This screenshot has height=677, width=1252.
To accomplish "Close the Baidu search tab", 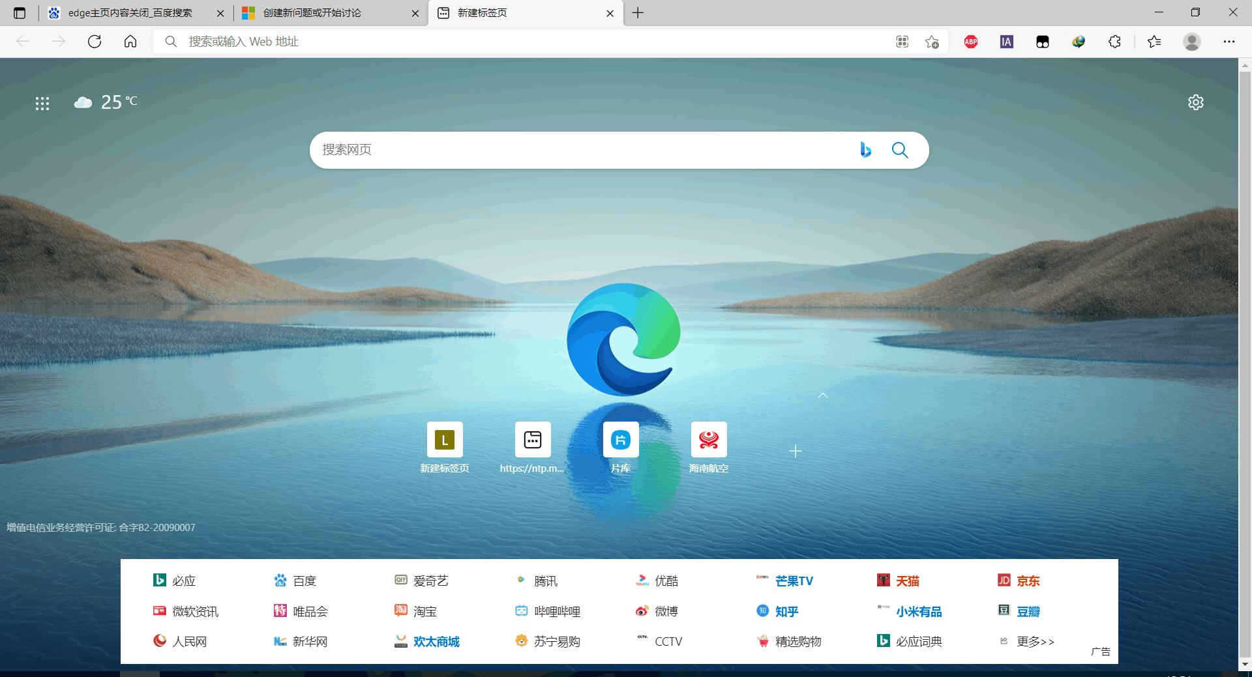I will 220,13.
